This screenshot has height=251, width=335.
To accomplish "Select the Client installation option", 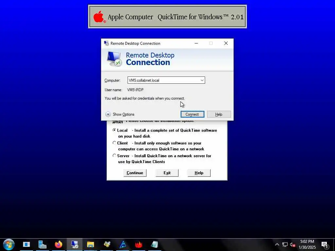I will pos(114,143).
